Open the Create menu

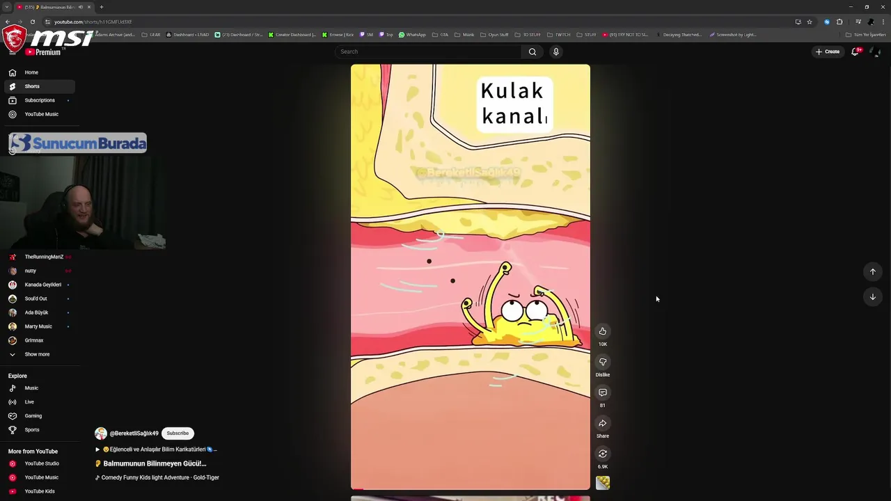(x=828, y=51)
